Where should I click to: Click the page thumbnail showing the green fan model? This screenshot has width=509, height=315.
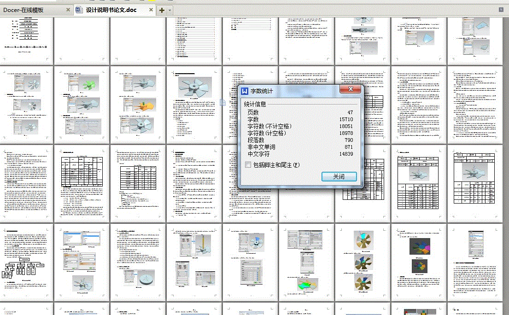click(82, 105)
